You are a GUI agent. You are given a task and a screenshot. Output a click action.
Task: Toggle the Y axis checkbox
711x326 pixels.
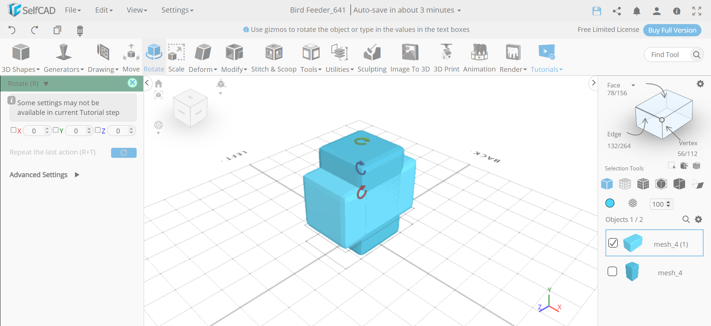point(56,130)
